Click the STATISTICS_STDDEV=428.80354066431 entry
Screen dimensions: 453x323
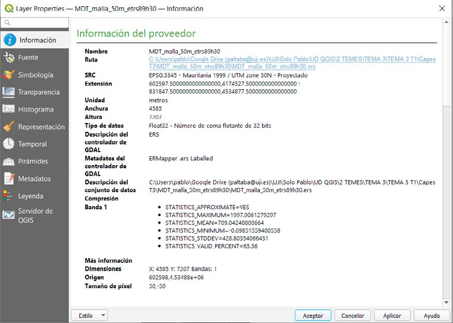pyautogui.click(x=217, y=238)
